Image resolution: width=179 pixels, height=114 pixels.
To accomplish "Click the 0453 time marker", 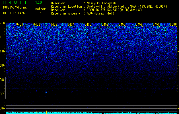I will [x=54, y=25].
